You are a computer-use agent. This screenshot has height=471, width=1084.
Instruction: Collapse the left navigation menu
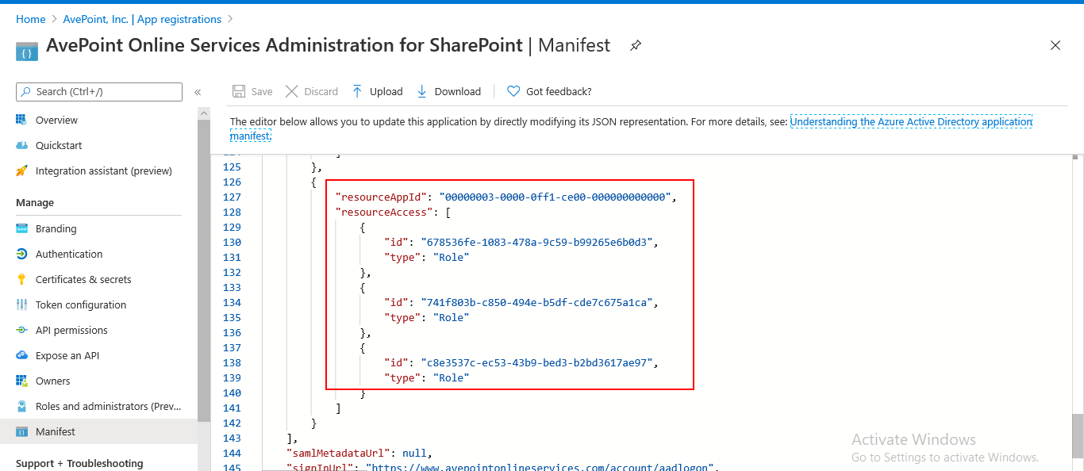tap(198, 92)
